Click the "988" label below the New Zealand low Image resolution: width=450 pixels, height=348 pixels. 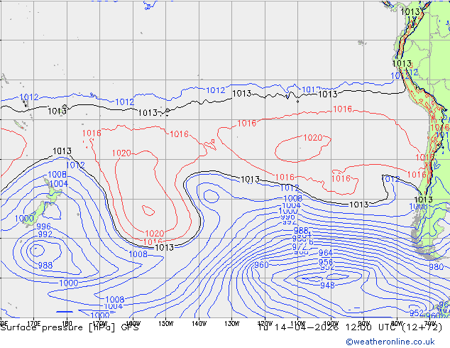click(45, 266)
